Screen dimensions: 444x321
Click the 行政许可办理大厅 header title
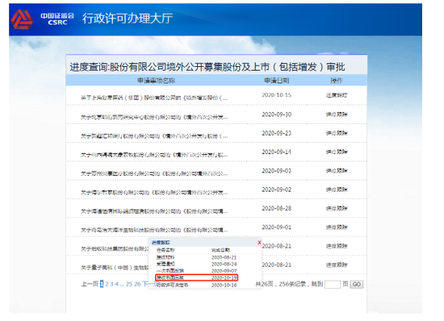click(x=128, y=19)
